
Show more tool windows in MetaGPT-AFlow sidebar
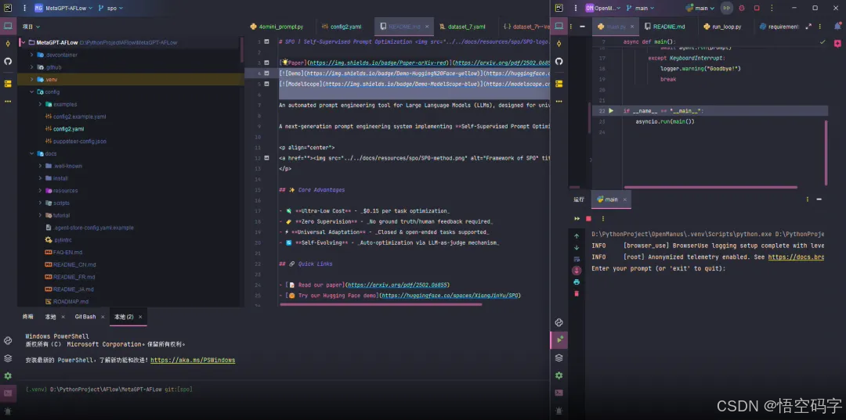pyautogui.click(x=8, y=101)
